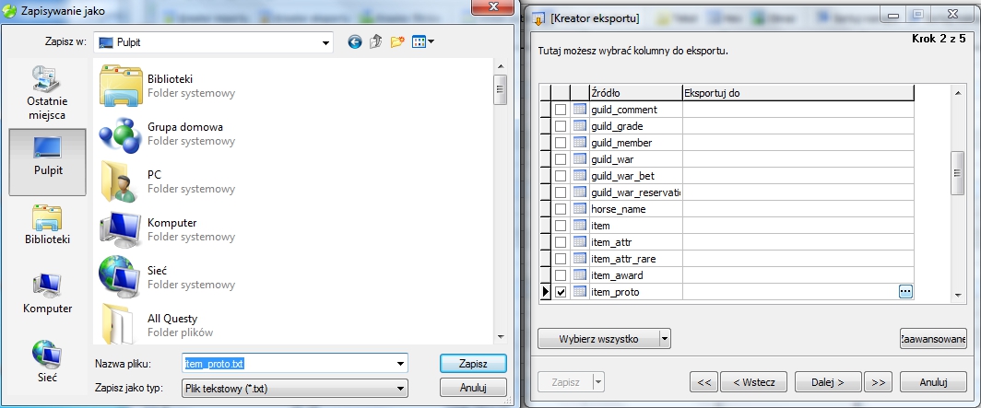Select the guild_war_reservation row
Image resolution: width=981 pixels, height=408 pixels.
pos(727,192)
